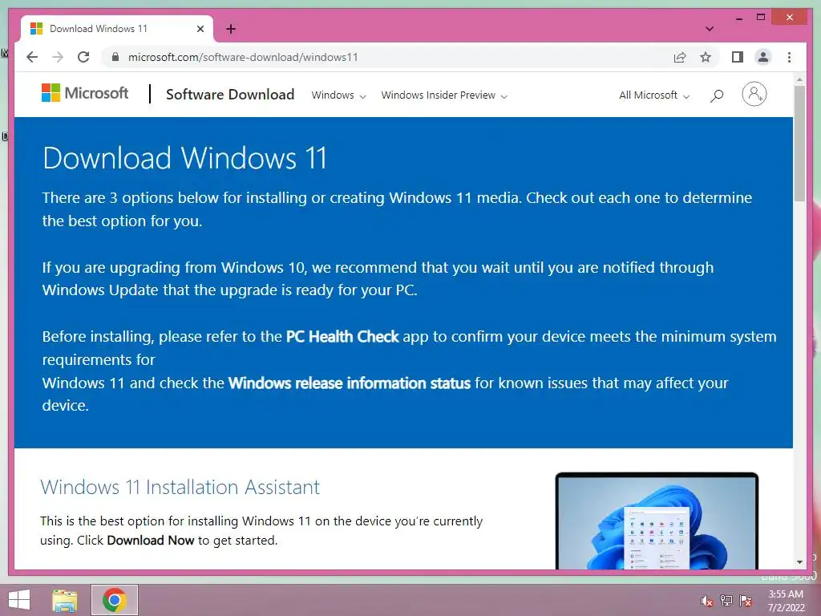
Task: Open a new tab with the plus button
Action: coord(231,29)
